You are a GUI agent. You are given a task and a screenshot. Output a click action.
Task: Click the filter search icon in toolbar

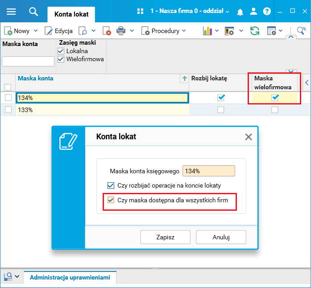coord(302,31)
